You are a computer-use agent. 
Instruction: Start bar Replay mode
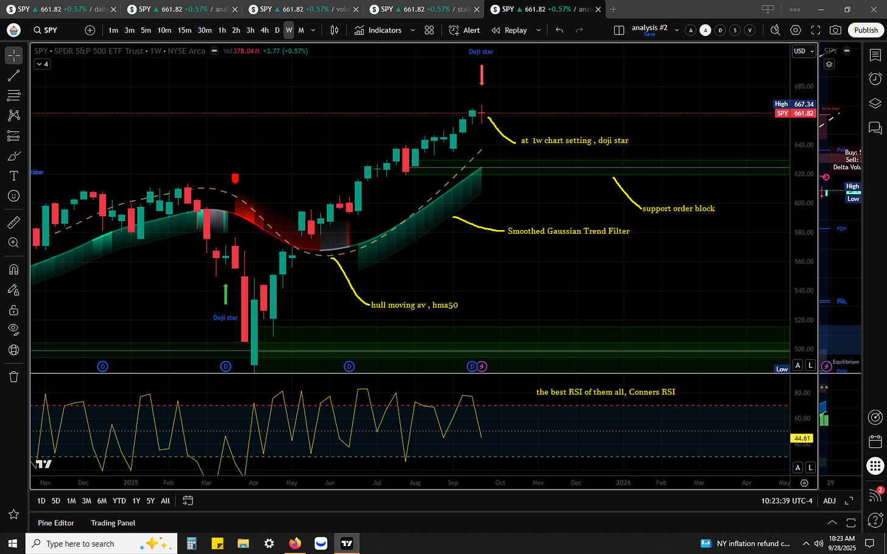509,30
